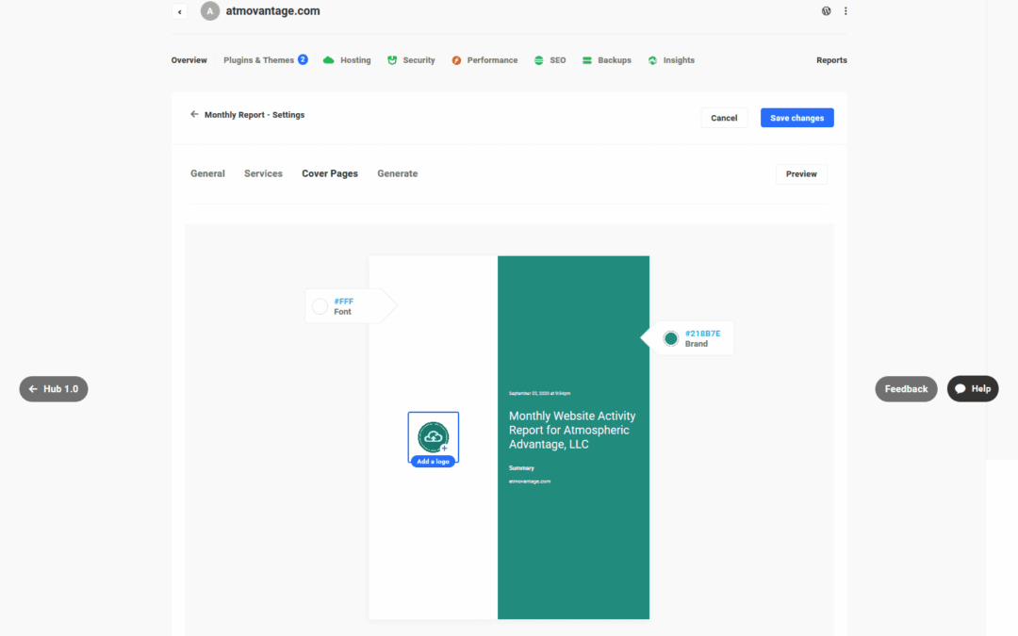Click the Preview button
1018x636 pixels.
coord(801,174)
